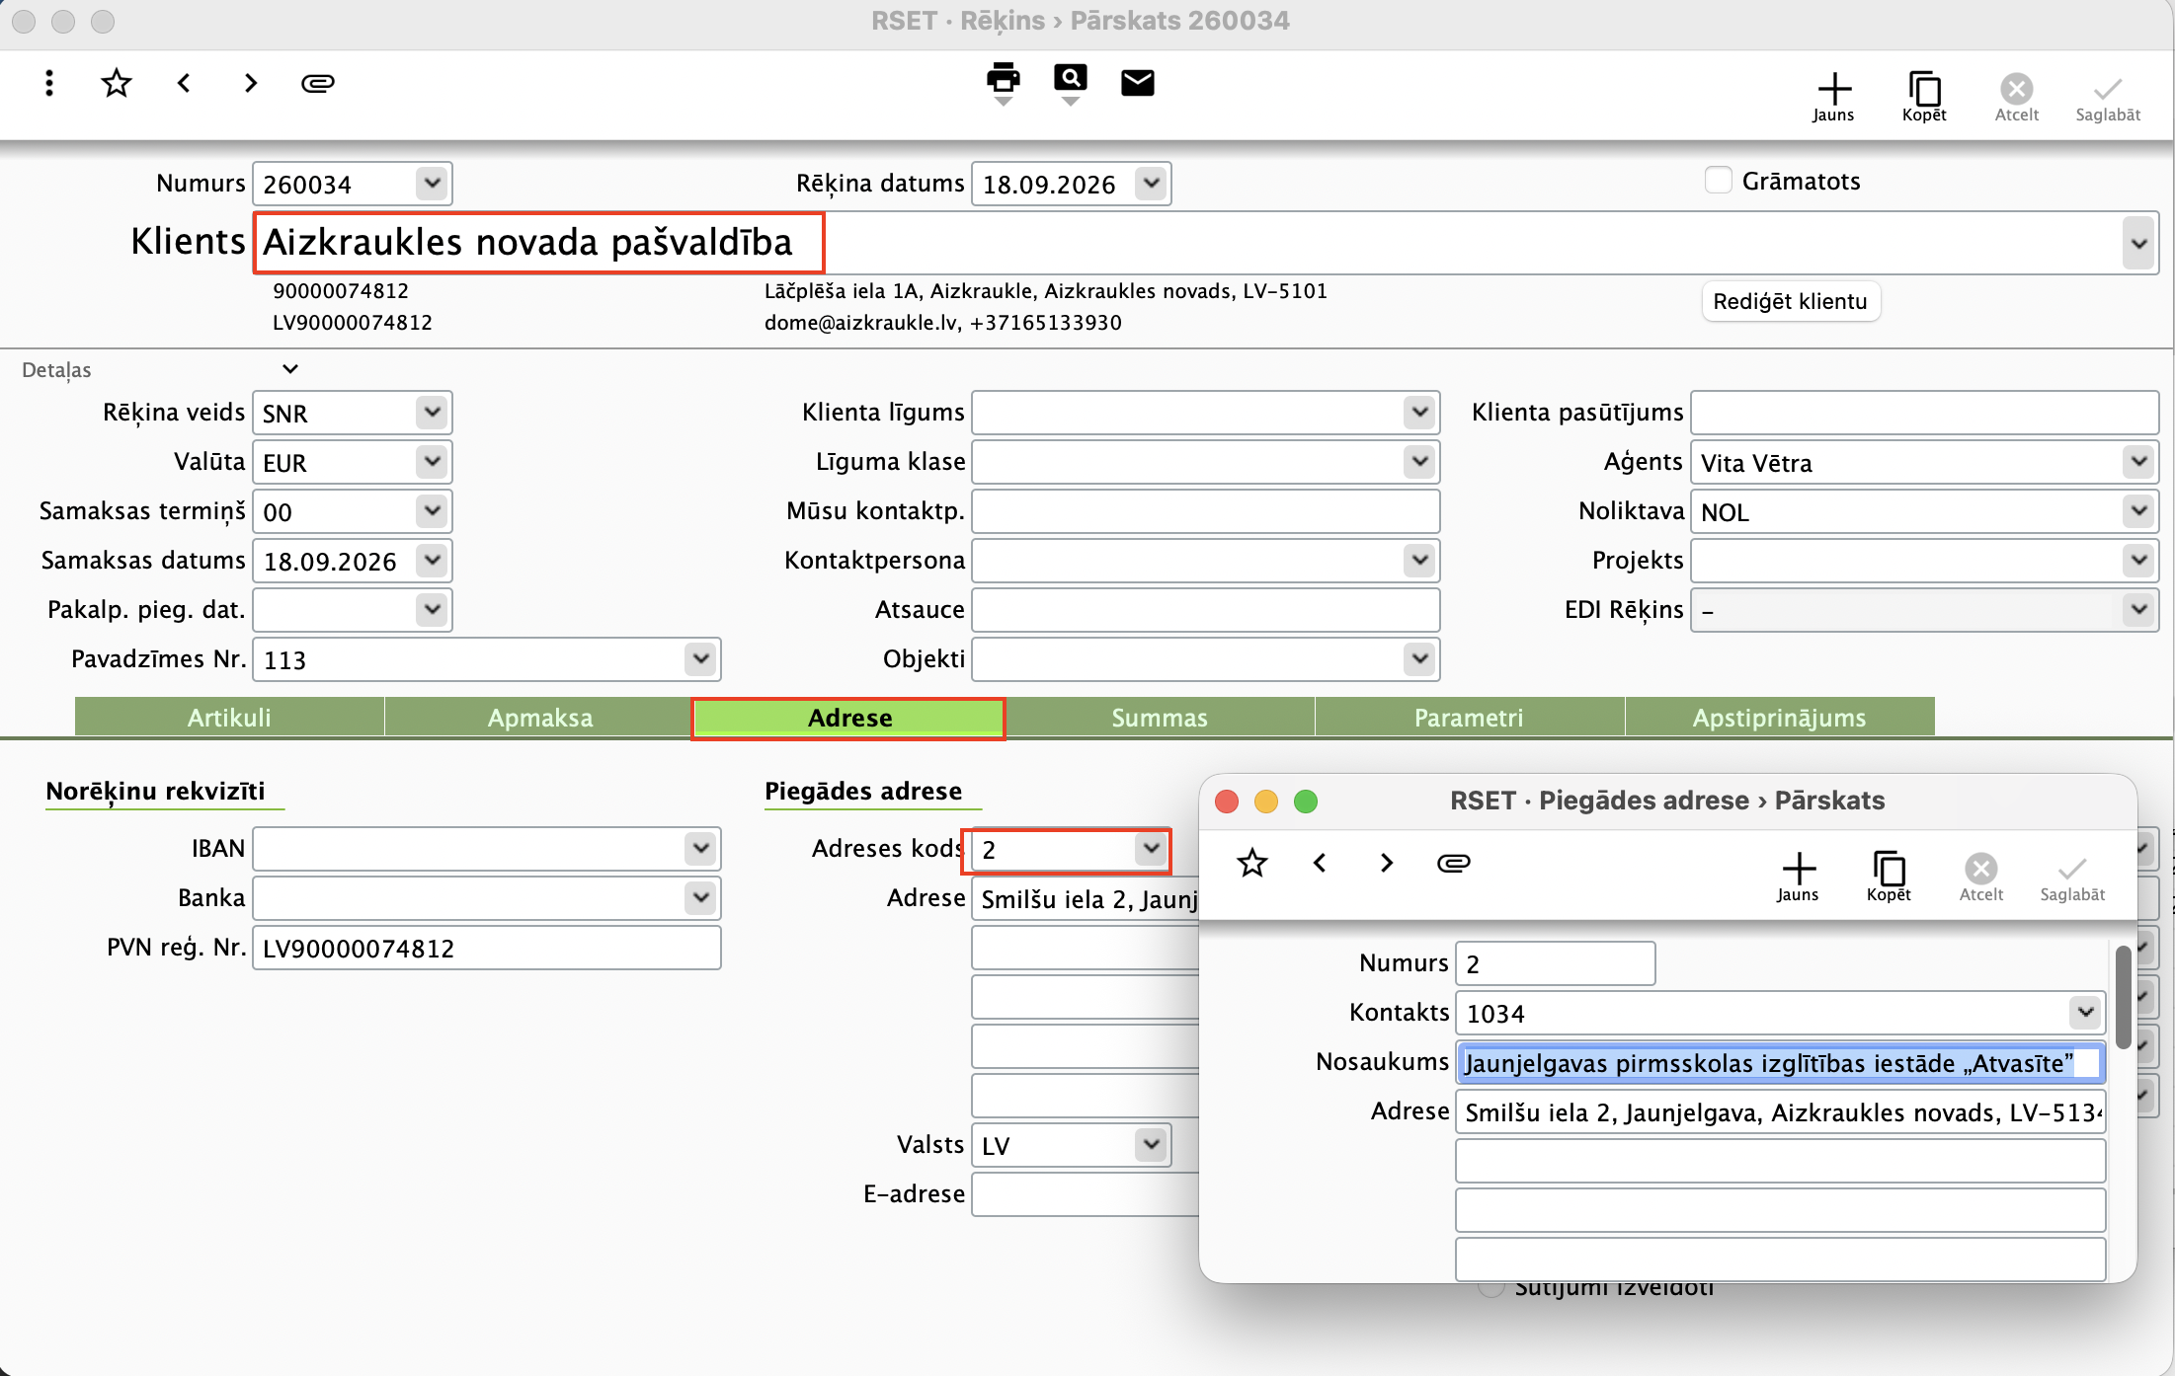Image resolution: width=2175 pixels, height=1376 pixels.
Task: Open the Valsts LV dropdown
Action: (x=1151, y=1145)
